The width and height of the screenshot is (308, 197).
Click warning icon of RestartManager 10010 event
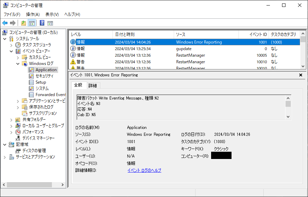73,62
